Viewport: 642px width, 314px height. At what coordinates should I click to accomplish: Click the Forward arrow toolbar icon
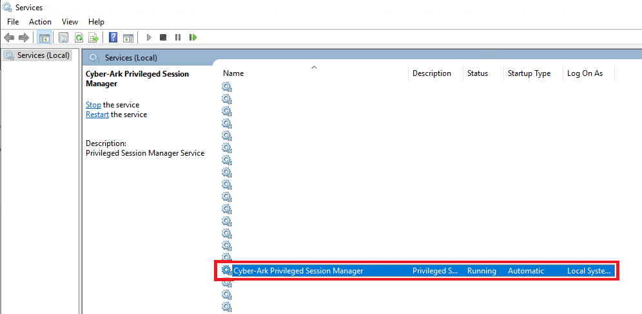coord(24,37)
